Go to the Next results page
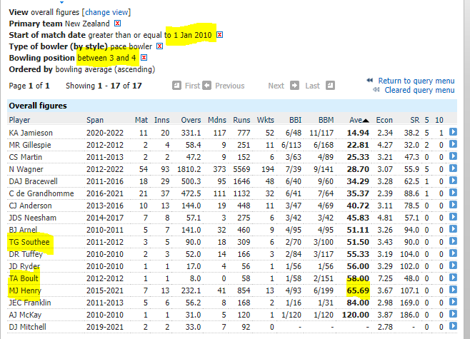This screenshot has height=339, width=470. (x=276, y=86)
